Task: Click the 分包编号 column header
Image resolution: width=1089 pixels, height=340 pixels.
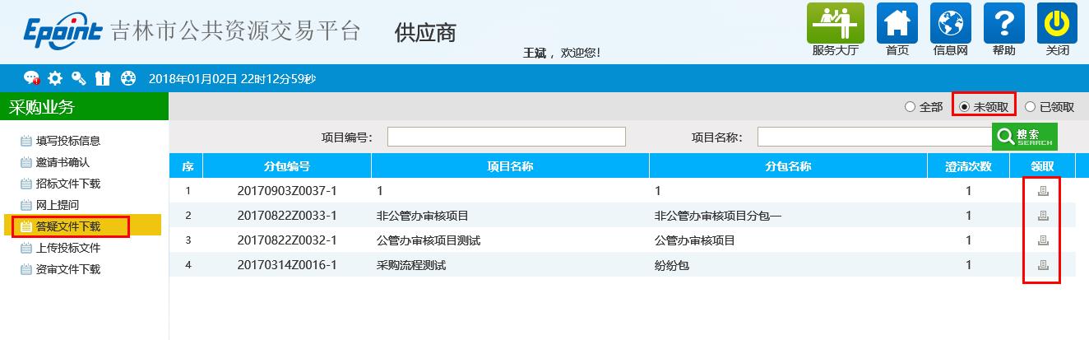Action: [287, 166]
